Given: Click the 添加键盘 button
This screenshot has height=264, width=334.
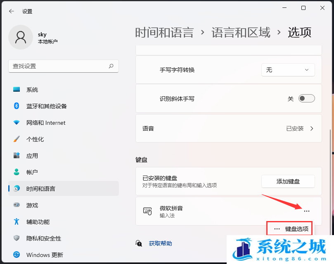Looking at the screenshot, I should coord(288,181).
